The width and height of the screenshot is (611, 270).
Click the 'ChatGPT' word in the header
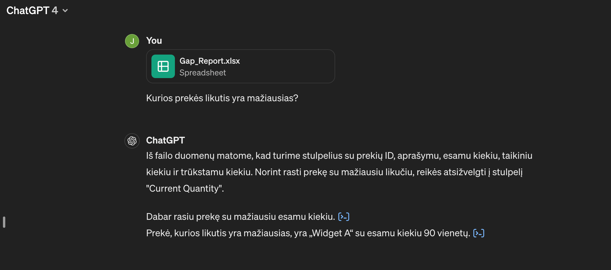tap(28, 11)
